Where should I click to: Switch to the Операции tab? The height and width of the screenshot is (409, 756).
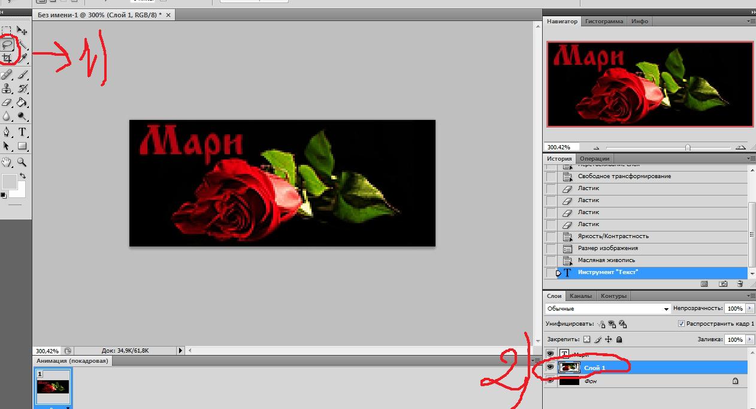(x=595, y=159)
